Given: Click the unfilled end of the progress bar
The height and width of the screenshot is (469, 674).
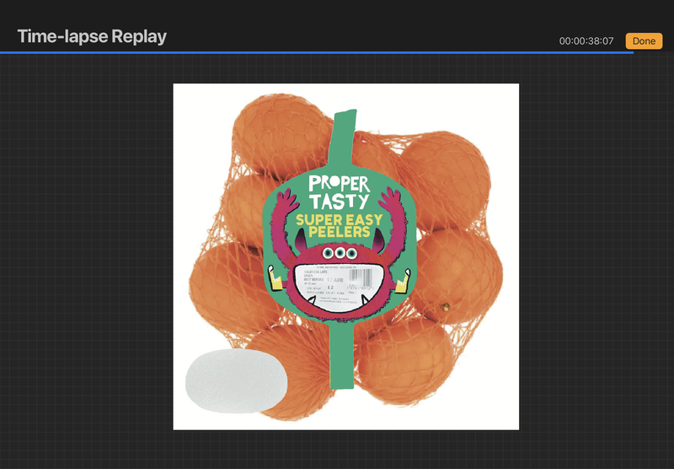Looking at the screenshot, I should (653, 52).
